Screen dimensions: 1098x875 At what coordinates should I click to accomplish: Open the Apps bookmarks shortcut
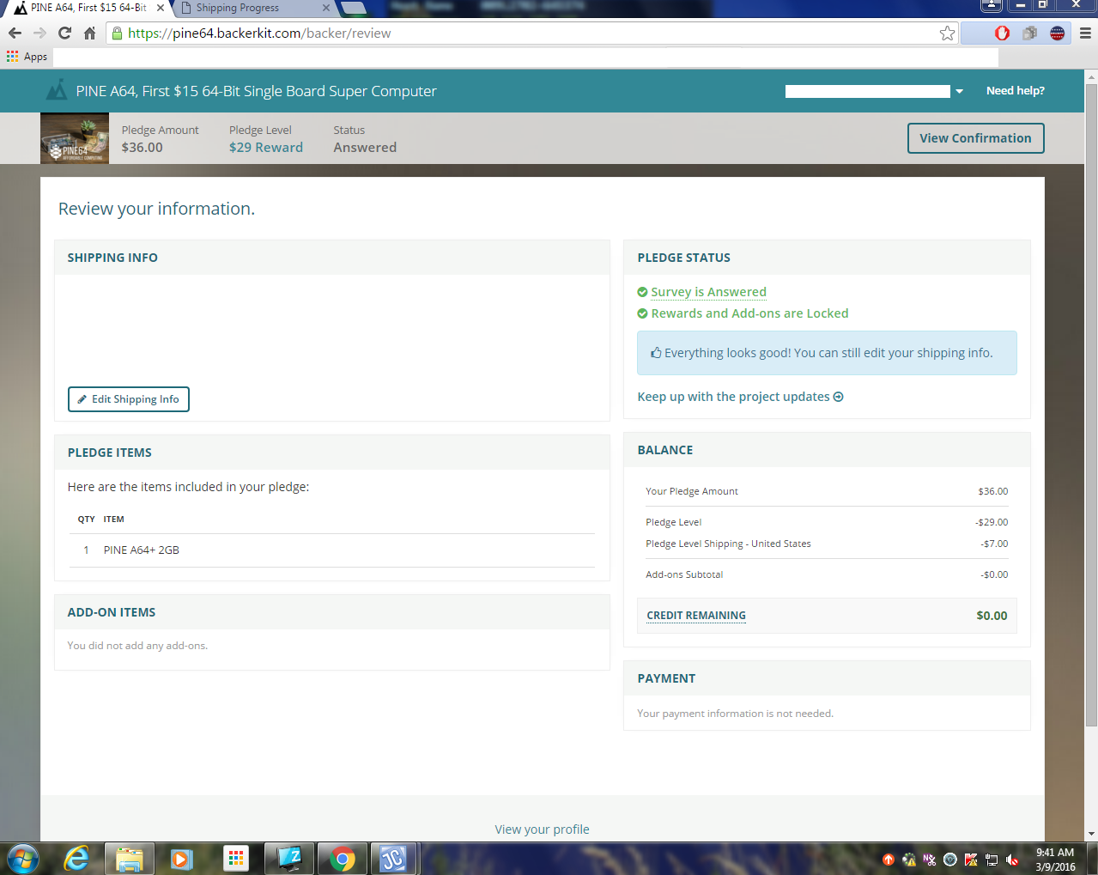pos(27,57)
